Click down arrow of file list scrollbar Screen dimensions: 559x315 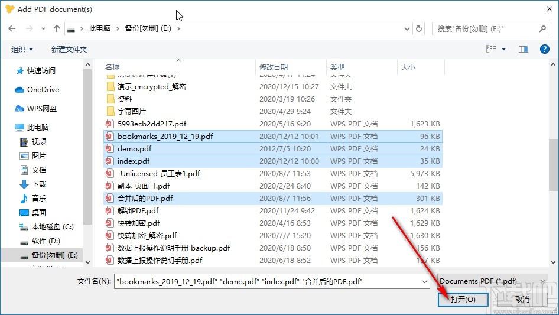coord(553,262)
